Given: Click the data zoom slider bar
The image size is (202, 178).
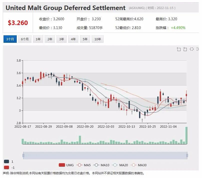Looking at the screenshot, I should click(105, 155).
